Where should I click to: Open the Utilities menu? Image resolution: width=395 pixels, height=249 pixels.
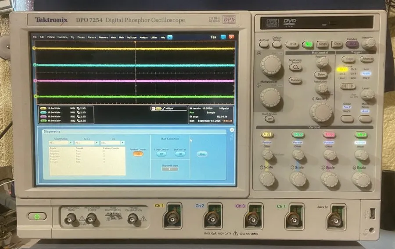(154, 38)
